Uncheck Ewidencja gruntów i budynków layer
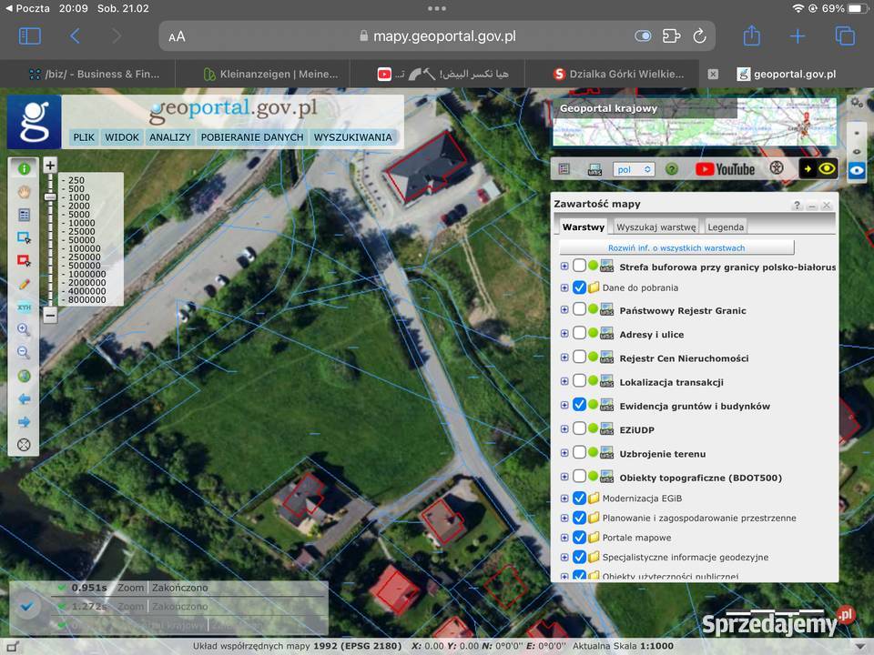The height and width of the screenshot is (655, 874). pyautogui.click(x=579, y=405)
